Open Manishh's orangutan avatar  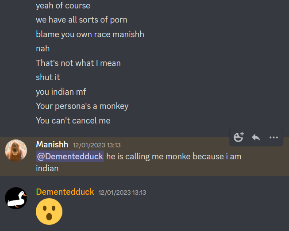(16, 150)
